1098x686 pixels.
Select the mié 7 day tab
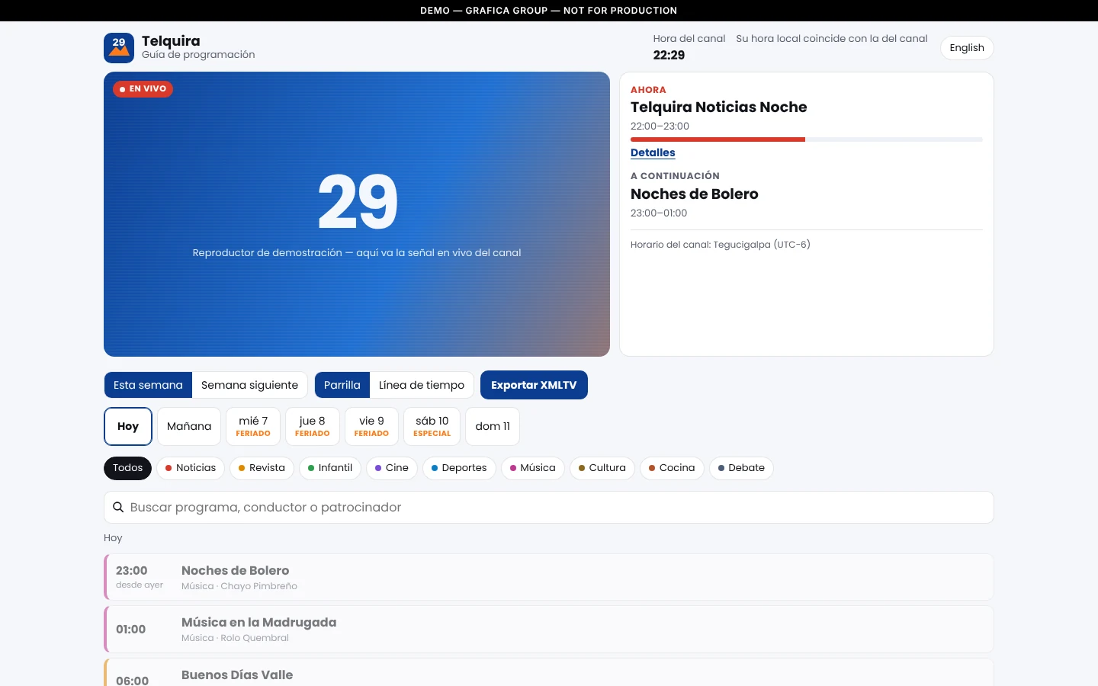(x=253, y=426)
